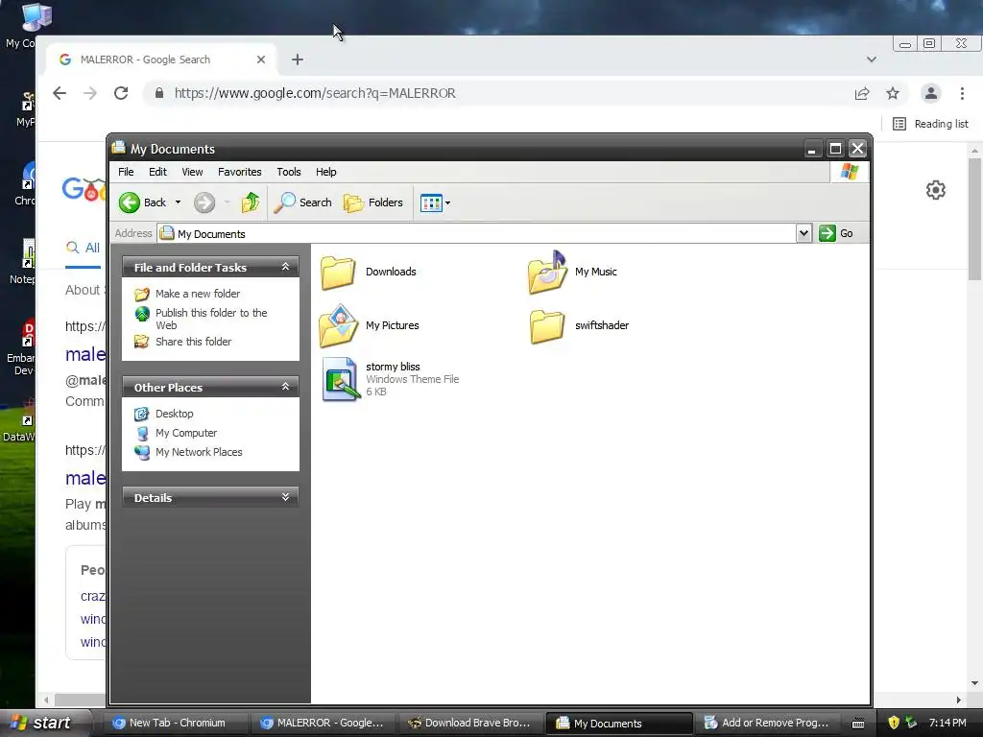Click the browser back arrow in Chromium
983x737 pixels.
(60, 93)
